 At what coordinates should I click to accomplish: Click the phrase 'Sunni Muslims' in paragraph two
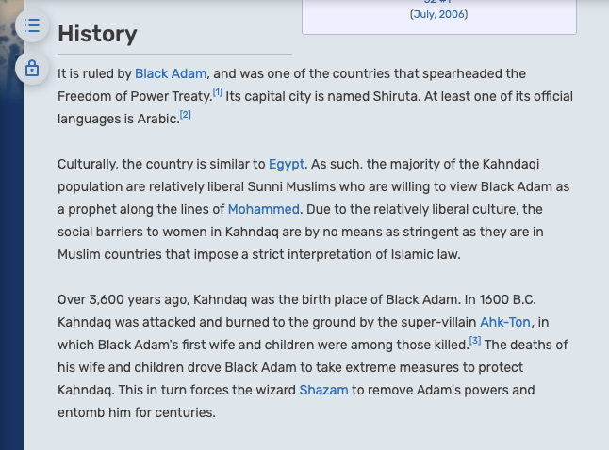(x=255, y=186)
